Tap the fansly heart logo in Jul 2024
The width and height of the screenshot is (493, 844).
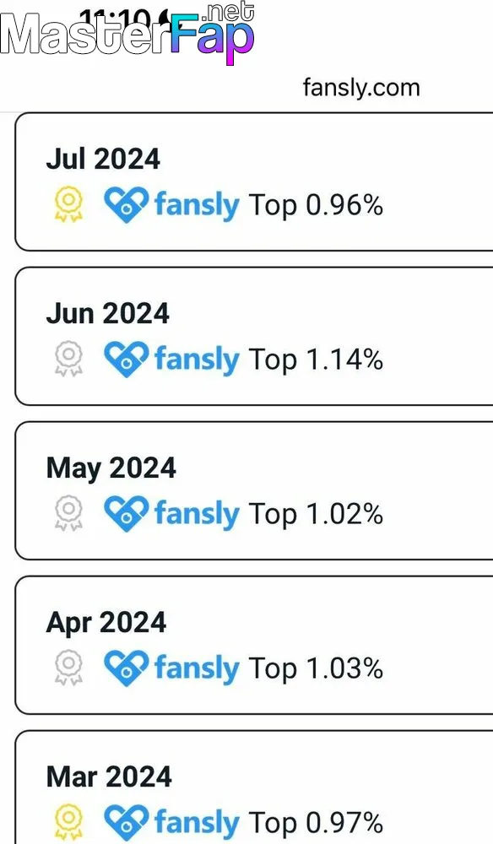pos(126,204)
